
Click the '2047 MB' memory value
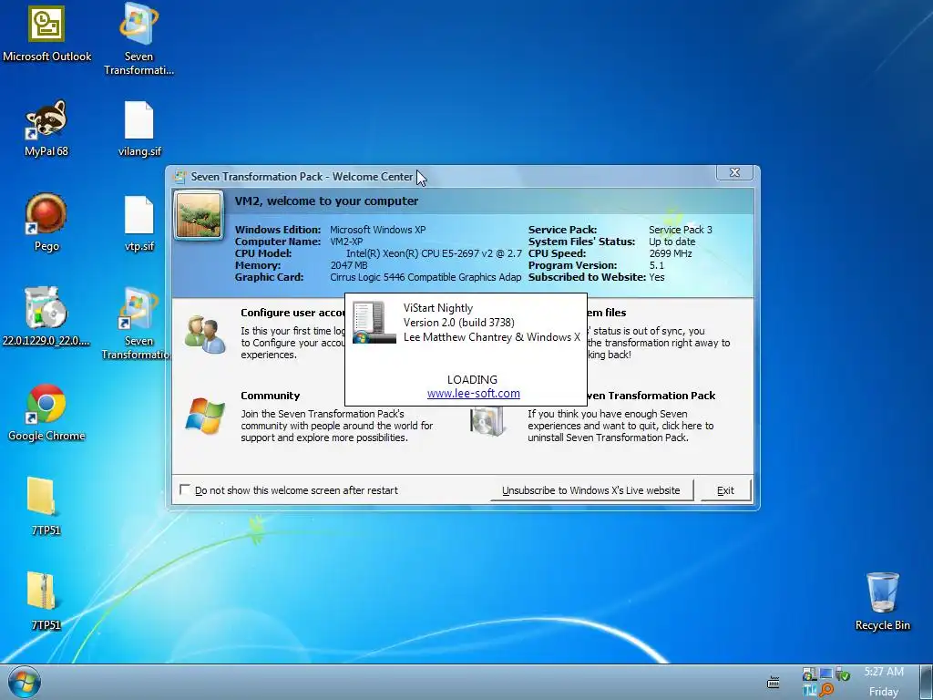click(x=349, y=265)
